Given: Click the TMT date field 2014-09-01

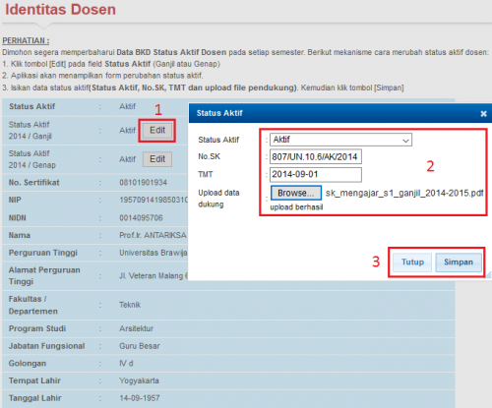Looking at the screenshot, I should (x=316, y=174).
